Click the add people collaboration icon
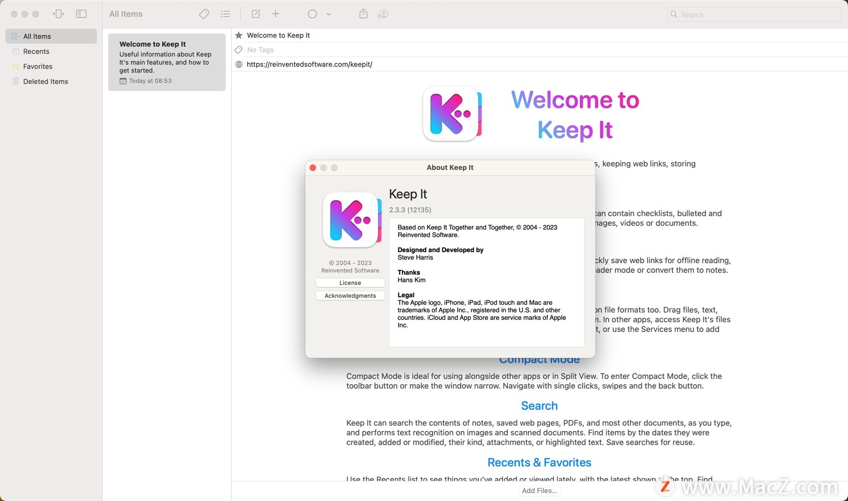 (383, 14)
